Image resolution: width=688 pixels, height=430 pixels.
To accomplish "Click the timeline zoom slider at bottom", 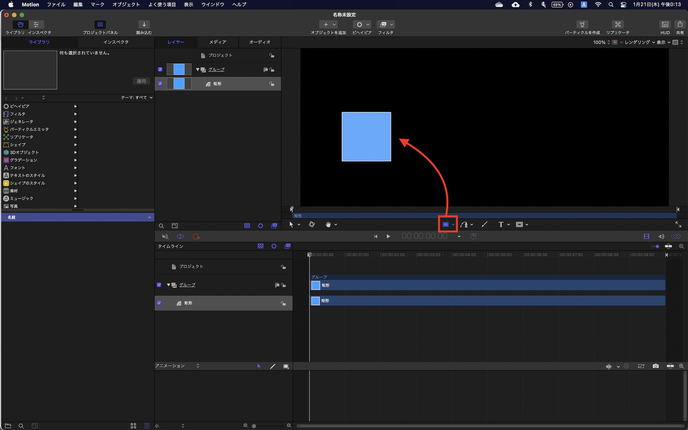I will click(254, 426).
